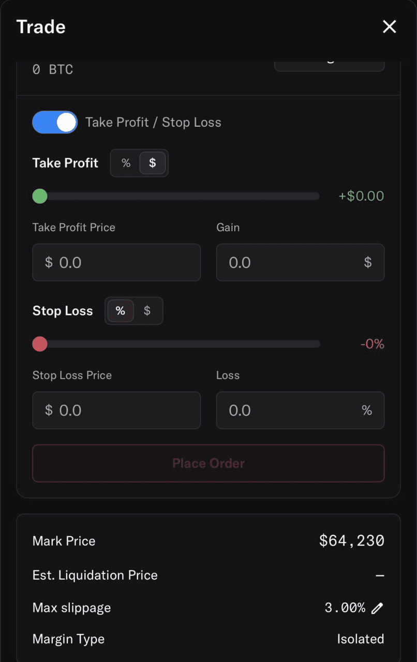Click the partially hidden button near BTC amount

pyautogui.click(x=329, y=66)
